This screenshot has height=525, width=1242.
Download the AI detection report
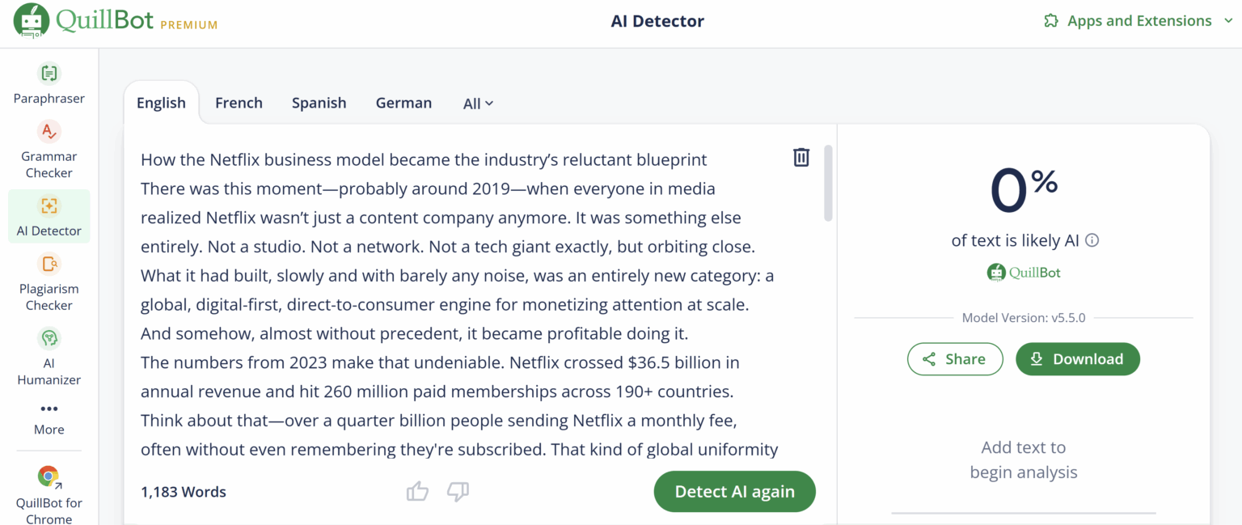(1078, 359)
